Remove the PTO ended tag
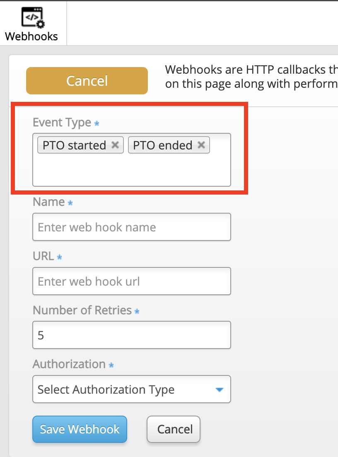Viewport: 338px width, 457px height. 201,145
